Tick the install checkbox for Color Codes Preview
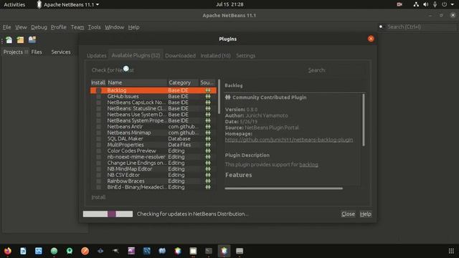Image resolution: width=459 pixels, height=258 pixels. 99,151
